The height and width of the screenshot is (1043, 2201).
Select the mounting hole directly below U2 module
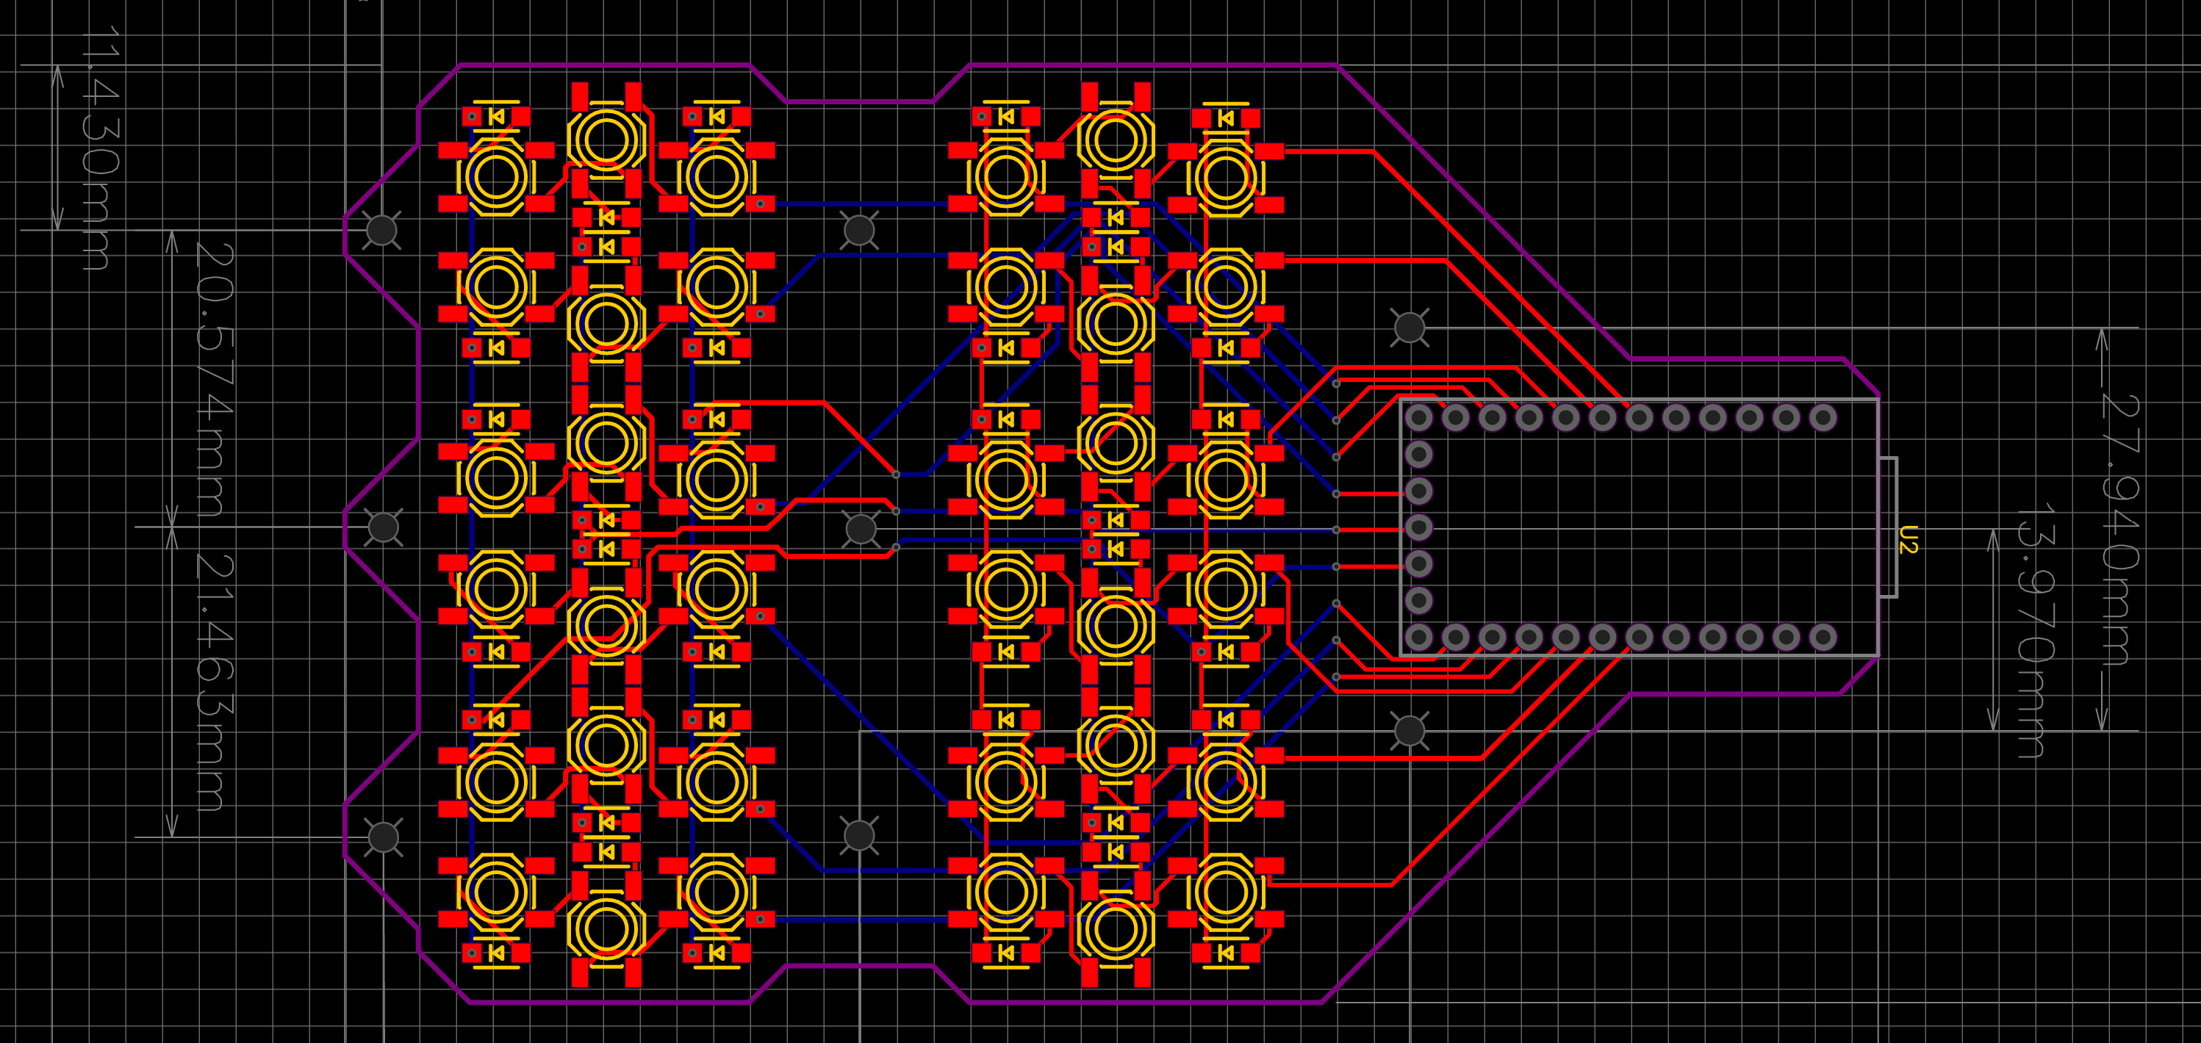coord(1409,730)
